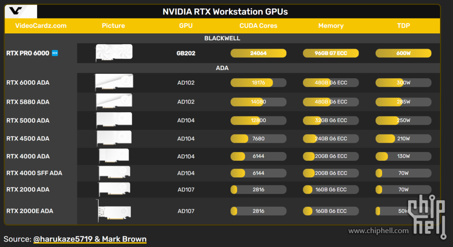Click the VideoCardz logo icon at top left
Viewport: 453px width, 247px height.
[16, 11]
